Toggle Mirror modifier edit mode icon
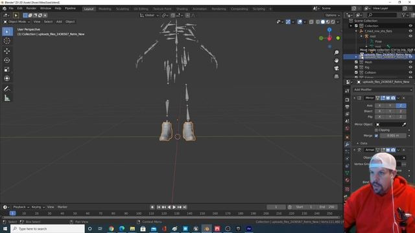 coord(383,98)
